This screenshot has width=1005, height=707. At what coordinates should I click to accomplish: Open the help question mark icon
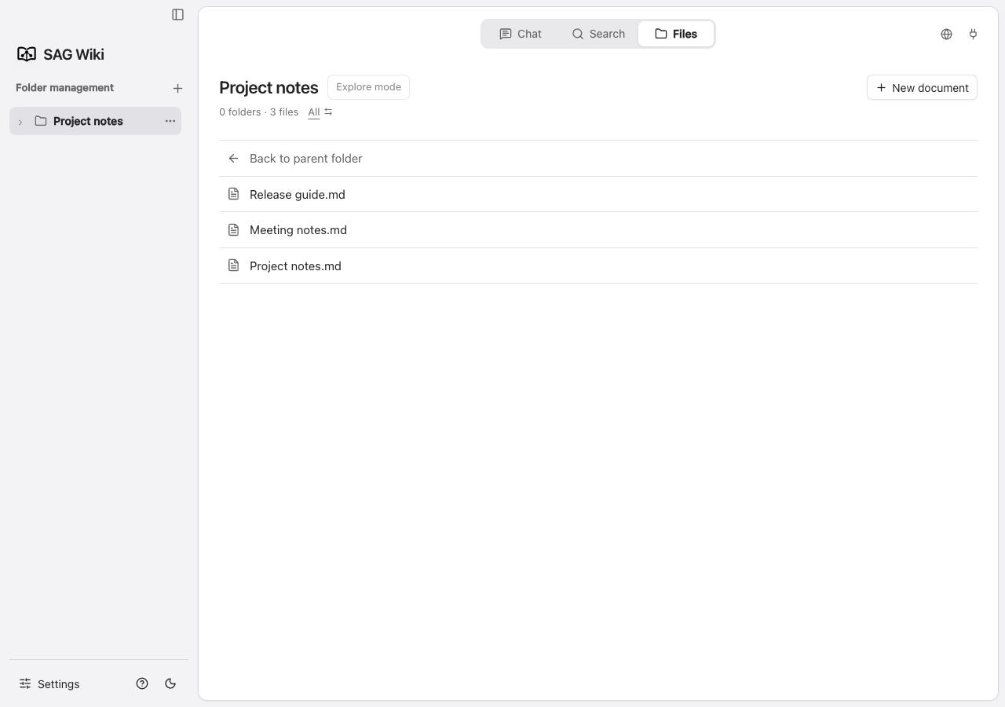(x=142, y=683)
